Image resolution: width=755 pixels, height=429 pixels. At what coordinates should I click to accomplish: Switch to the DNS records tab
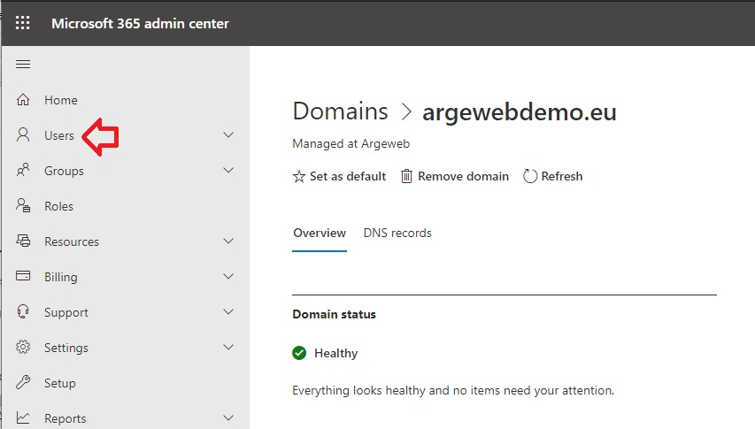(x=397, y=234)
